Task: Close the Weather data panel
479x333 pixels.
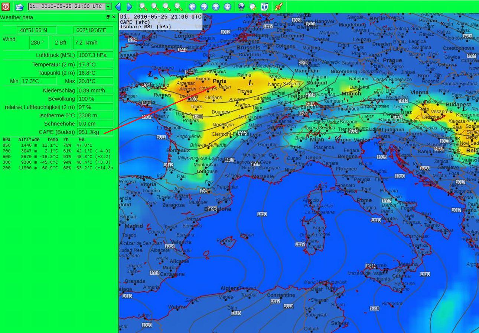Action: click(x=114, y=17)
